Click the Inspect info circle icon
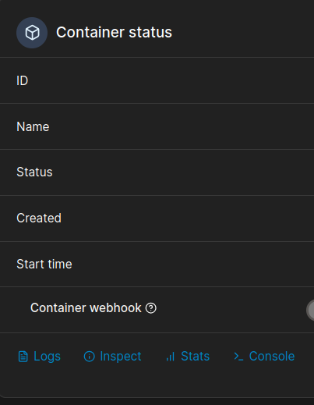This screenshot has height=405, width=314. point(89,357)
